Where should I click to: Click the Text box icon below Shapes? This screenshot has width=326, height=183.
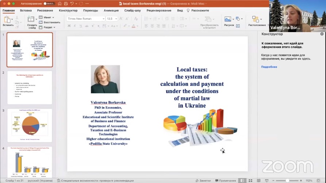pyautogui.click(x=238, y=26)
